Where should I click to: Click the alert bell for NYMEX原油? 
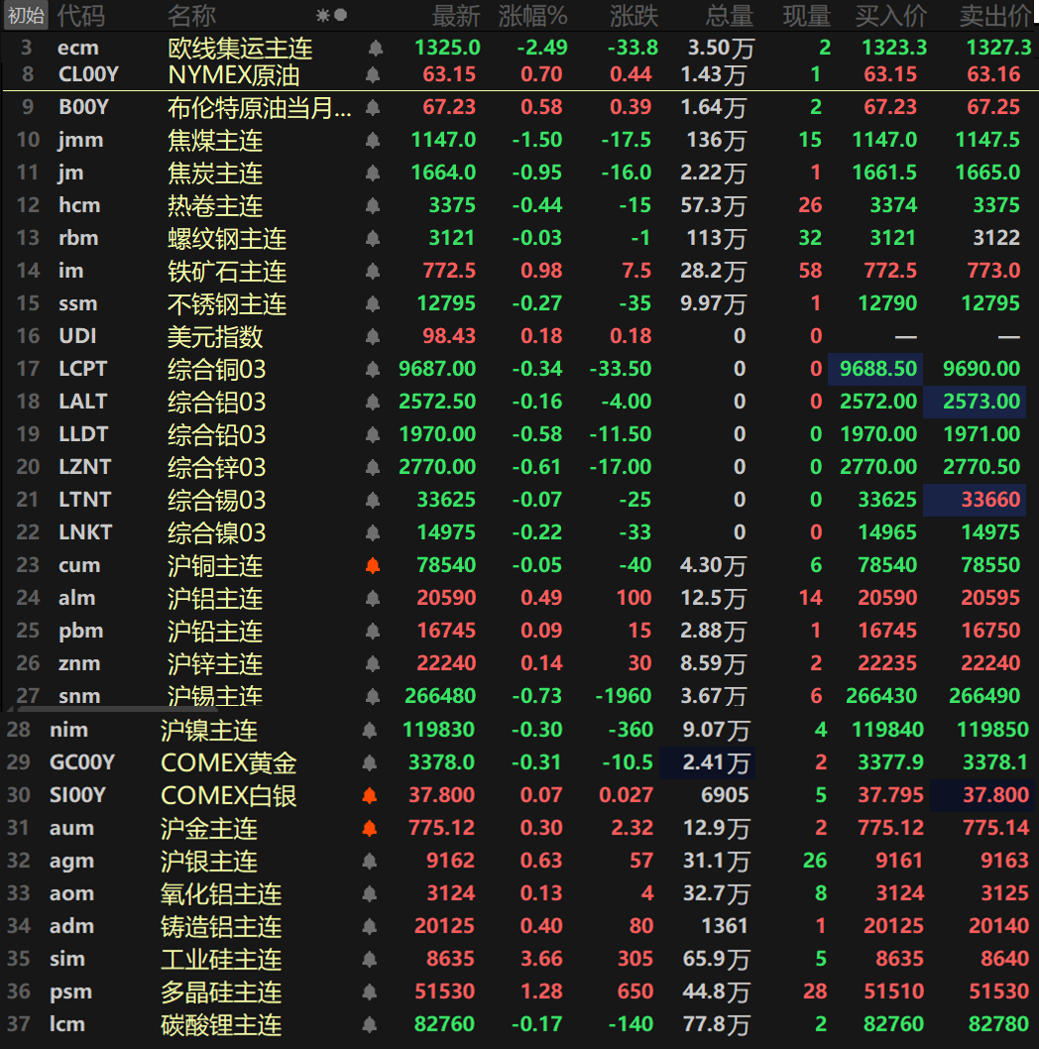pos(374,74)
